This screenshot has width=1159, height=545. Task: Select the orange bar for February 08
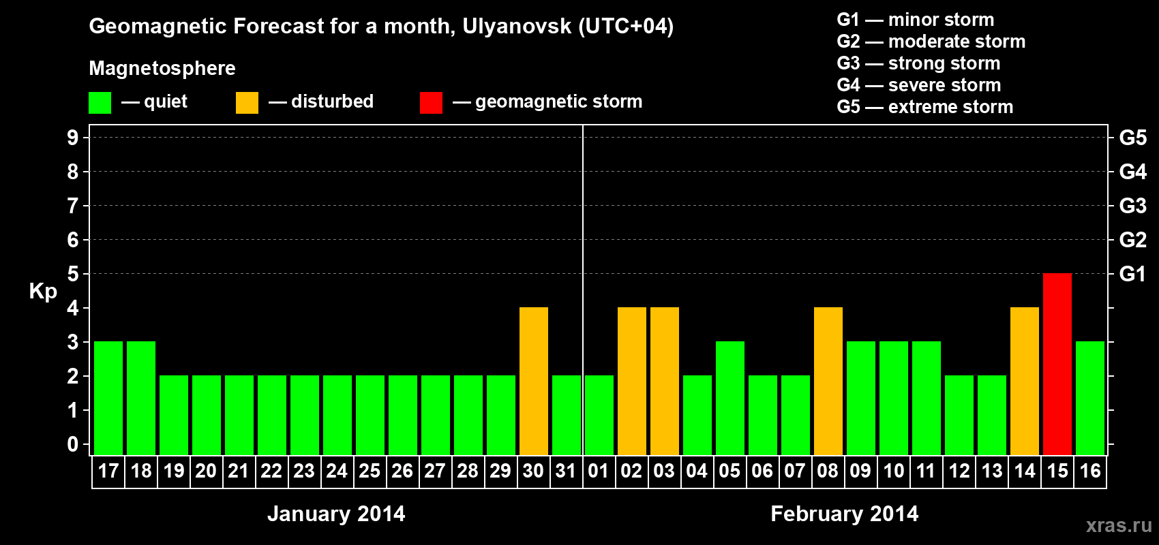[828, 381]
